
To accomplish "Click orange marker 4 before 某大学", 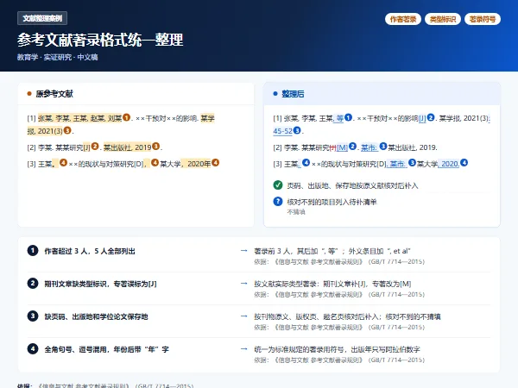I will click(x=155, y=163).
